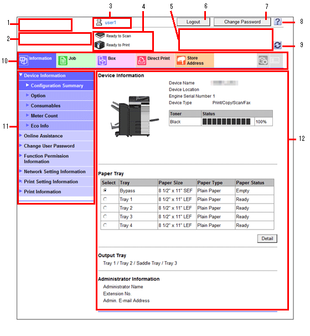The image size is (310, 336).
Task: Switch to the Store Address tab
Action: [194, 60]
